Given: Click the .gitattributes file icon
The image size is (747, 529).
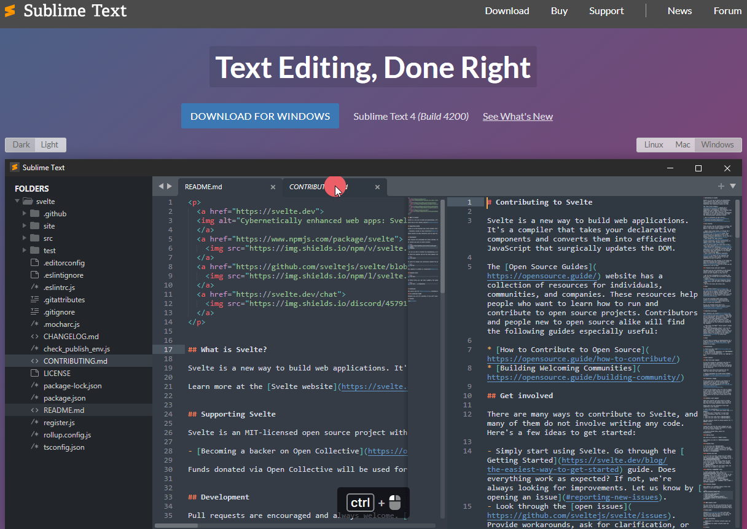Looking at the screenshot, I should tap(35, 300).
